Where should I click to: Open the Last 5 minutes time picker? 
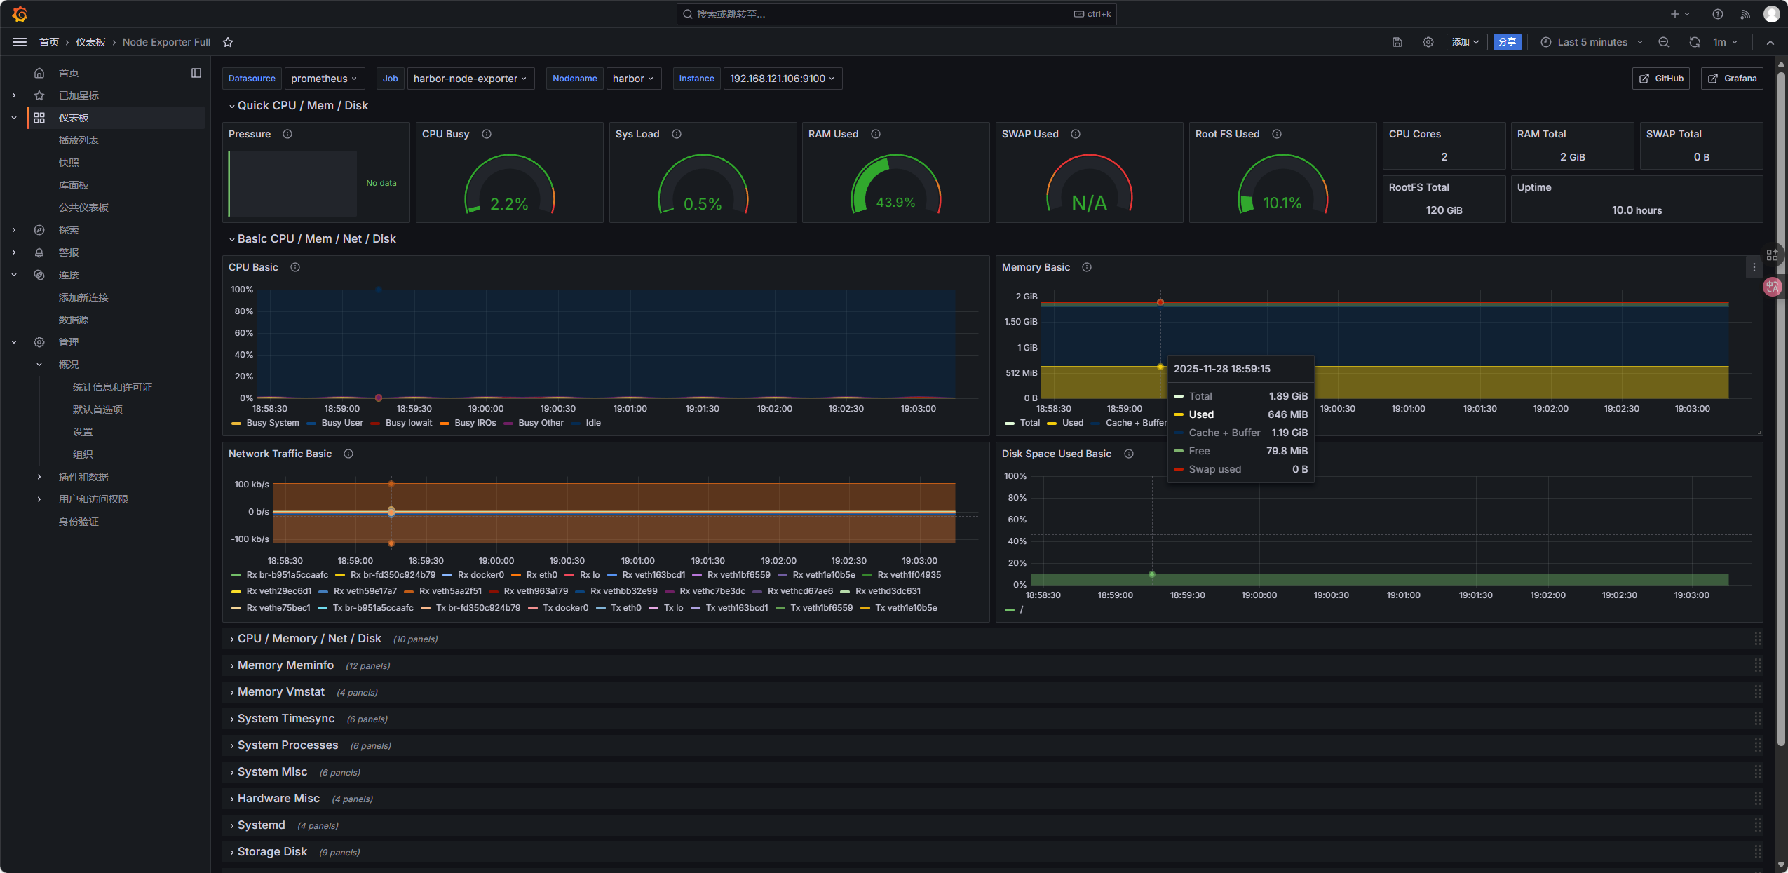point(1592,42)
